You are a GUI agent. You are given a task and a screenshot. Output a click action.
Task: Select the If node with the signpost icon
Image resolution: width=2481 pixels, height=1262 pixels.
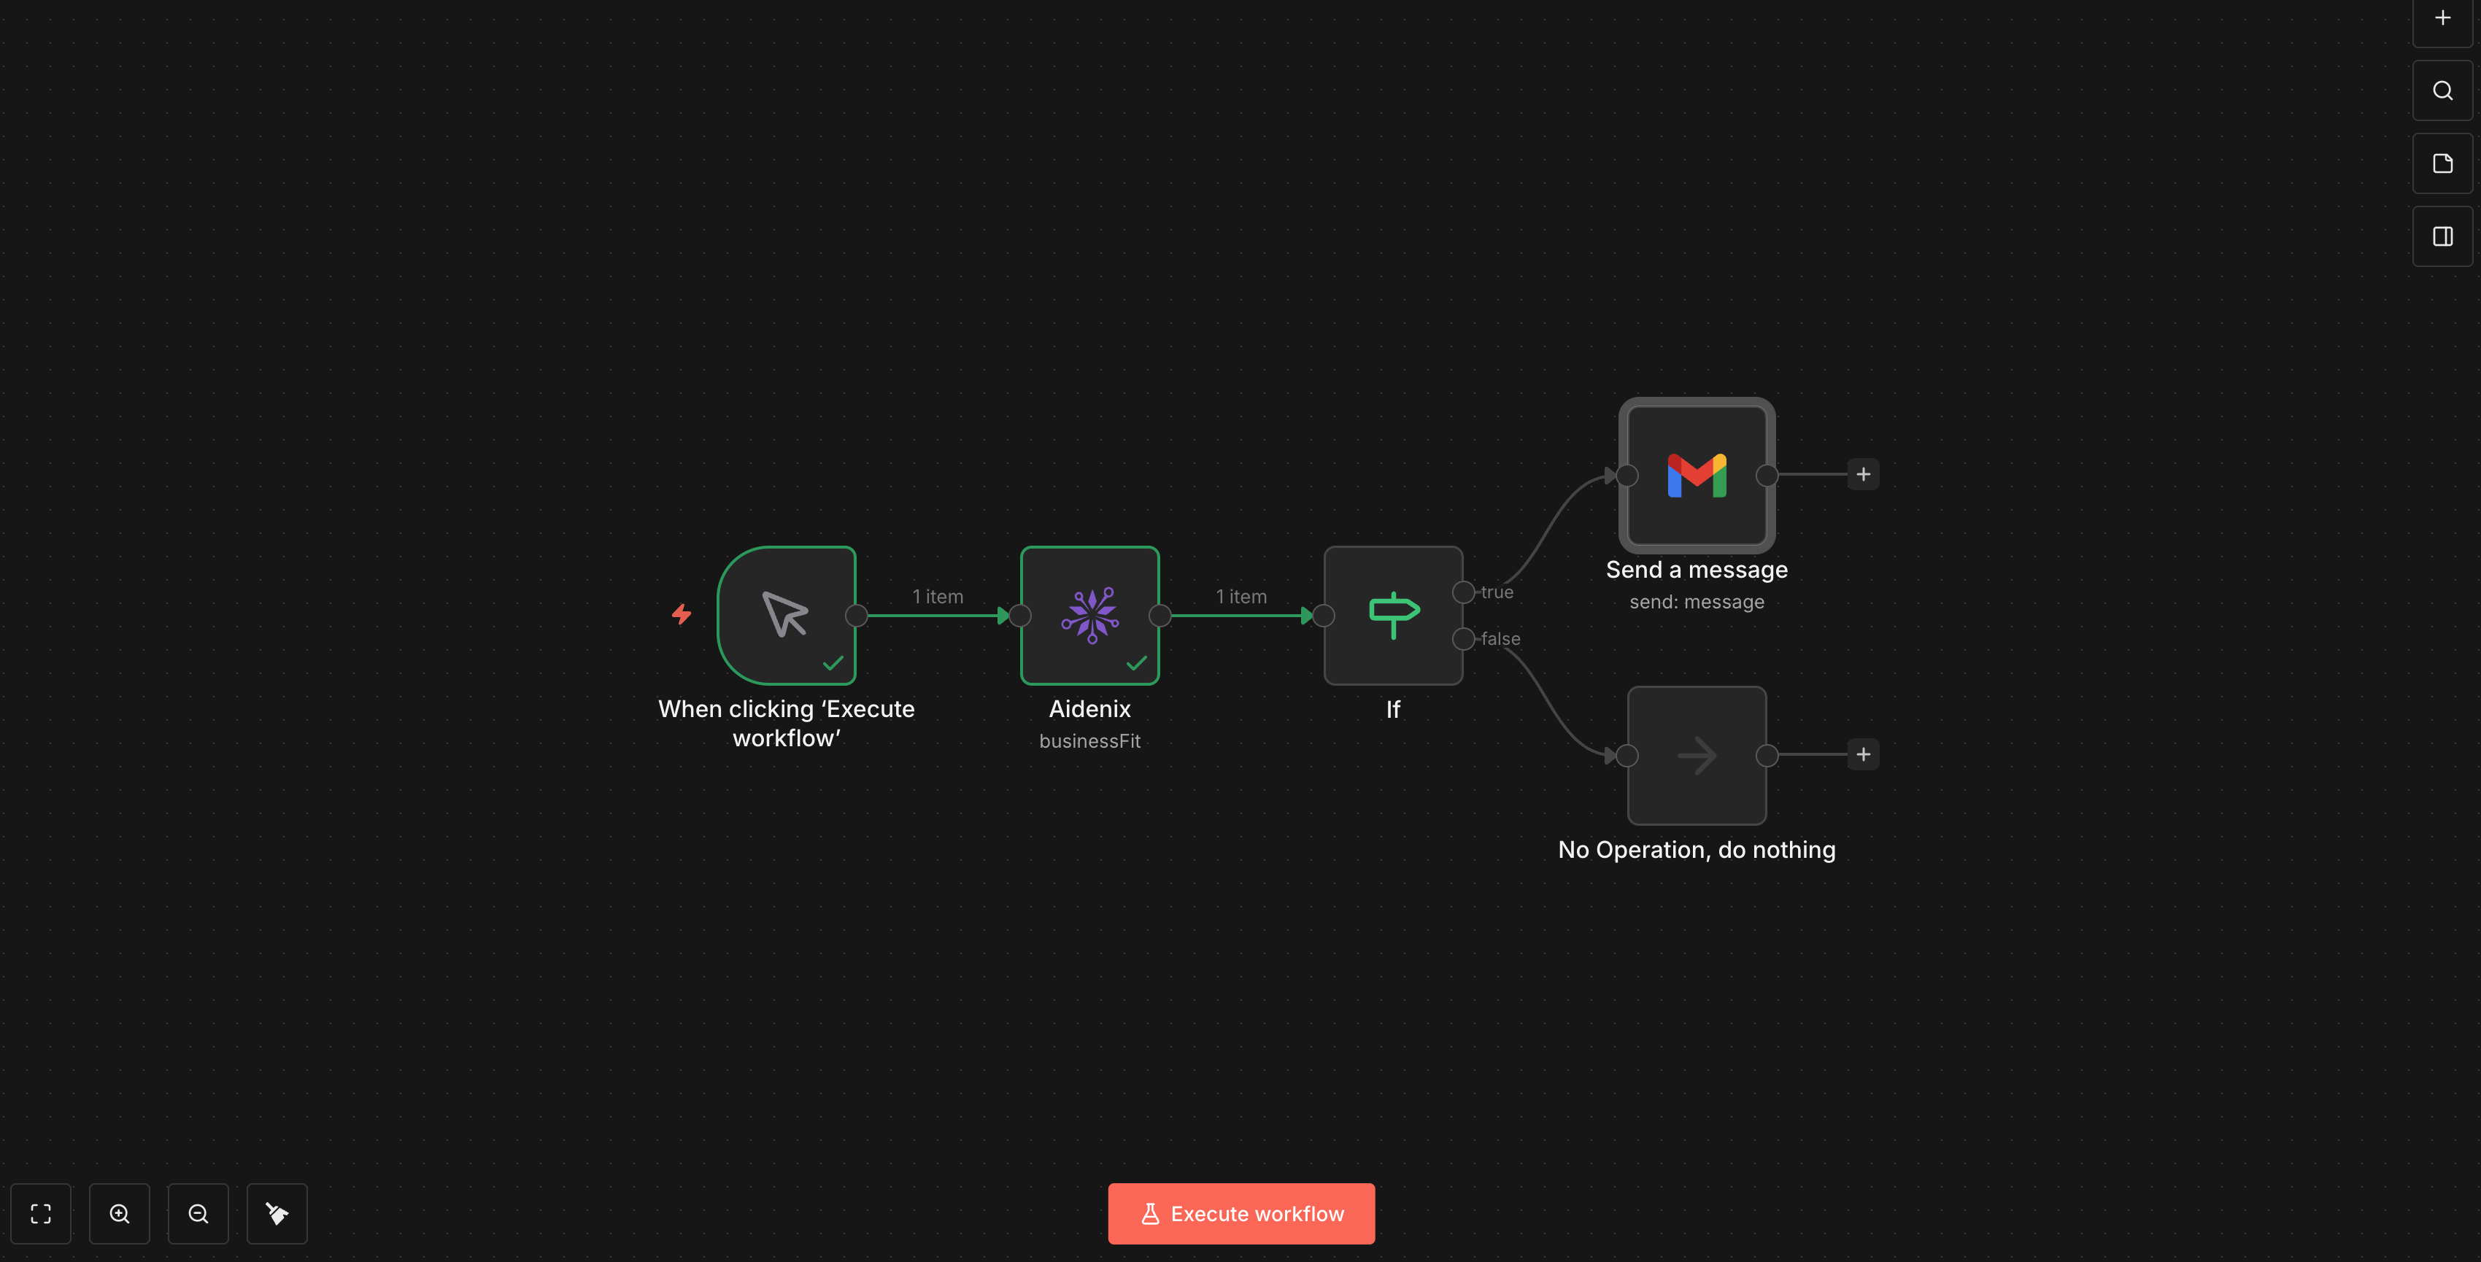pos(1393,615)
